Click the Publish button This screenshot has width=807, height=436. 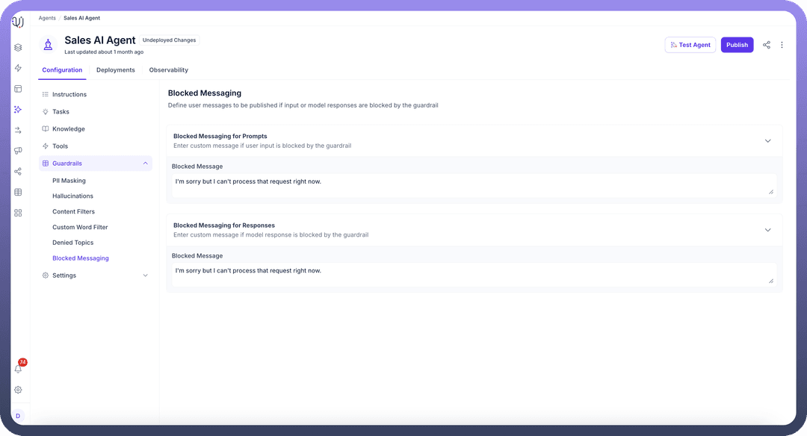tap(737, 45)
